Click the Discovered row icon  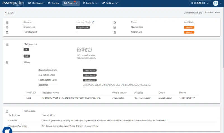click(x=7, y=27)
